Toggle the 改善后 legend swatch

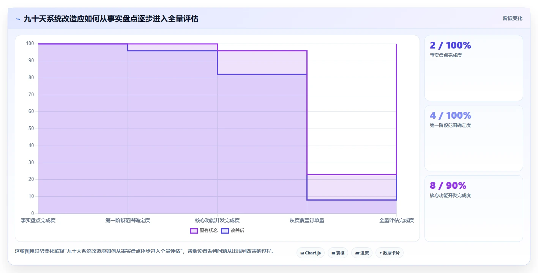tap(225, 231)
